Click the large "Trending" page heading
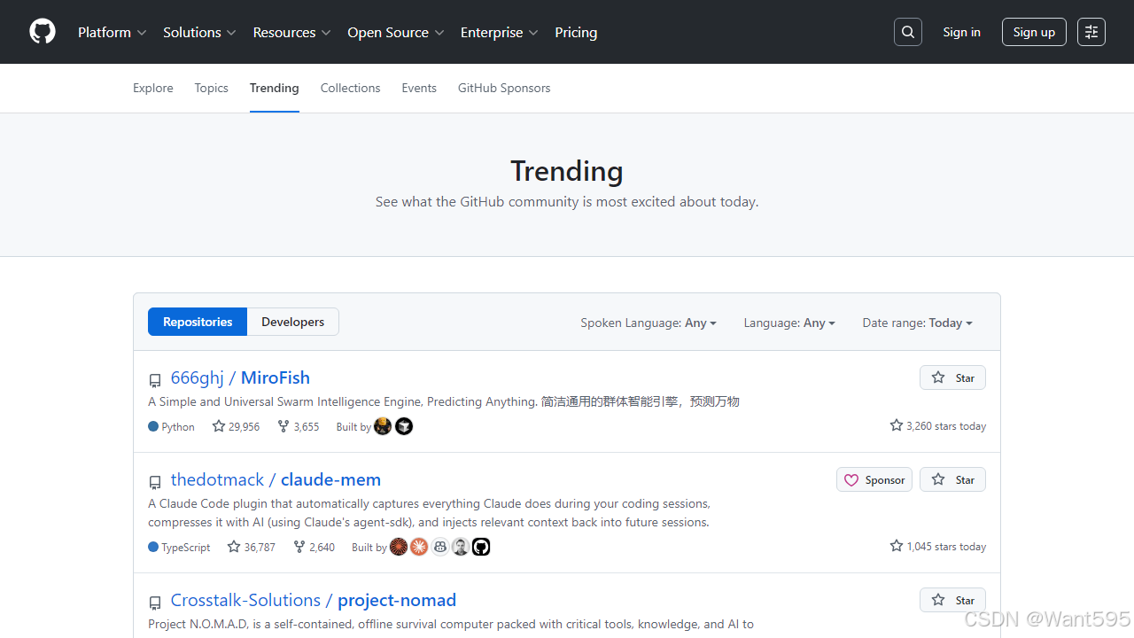The image size is (1134, 638). (x=567, y=170)
